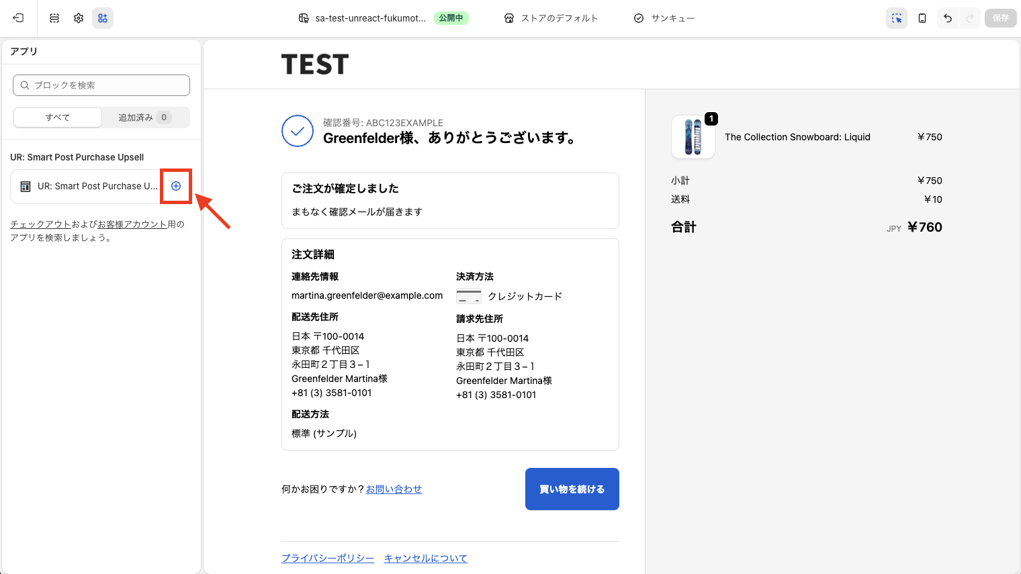Switch to mobile preview icon
This screenshot has width=1021, height=574.
pyautogui.click(x=922, y=18)
